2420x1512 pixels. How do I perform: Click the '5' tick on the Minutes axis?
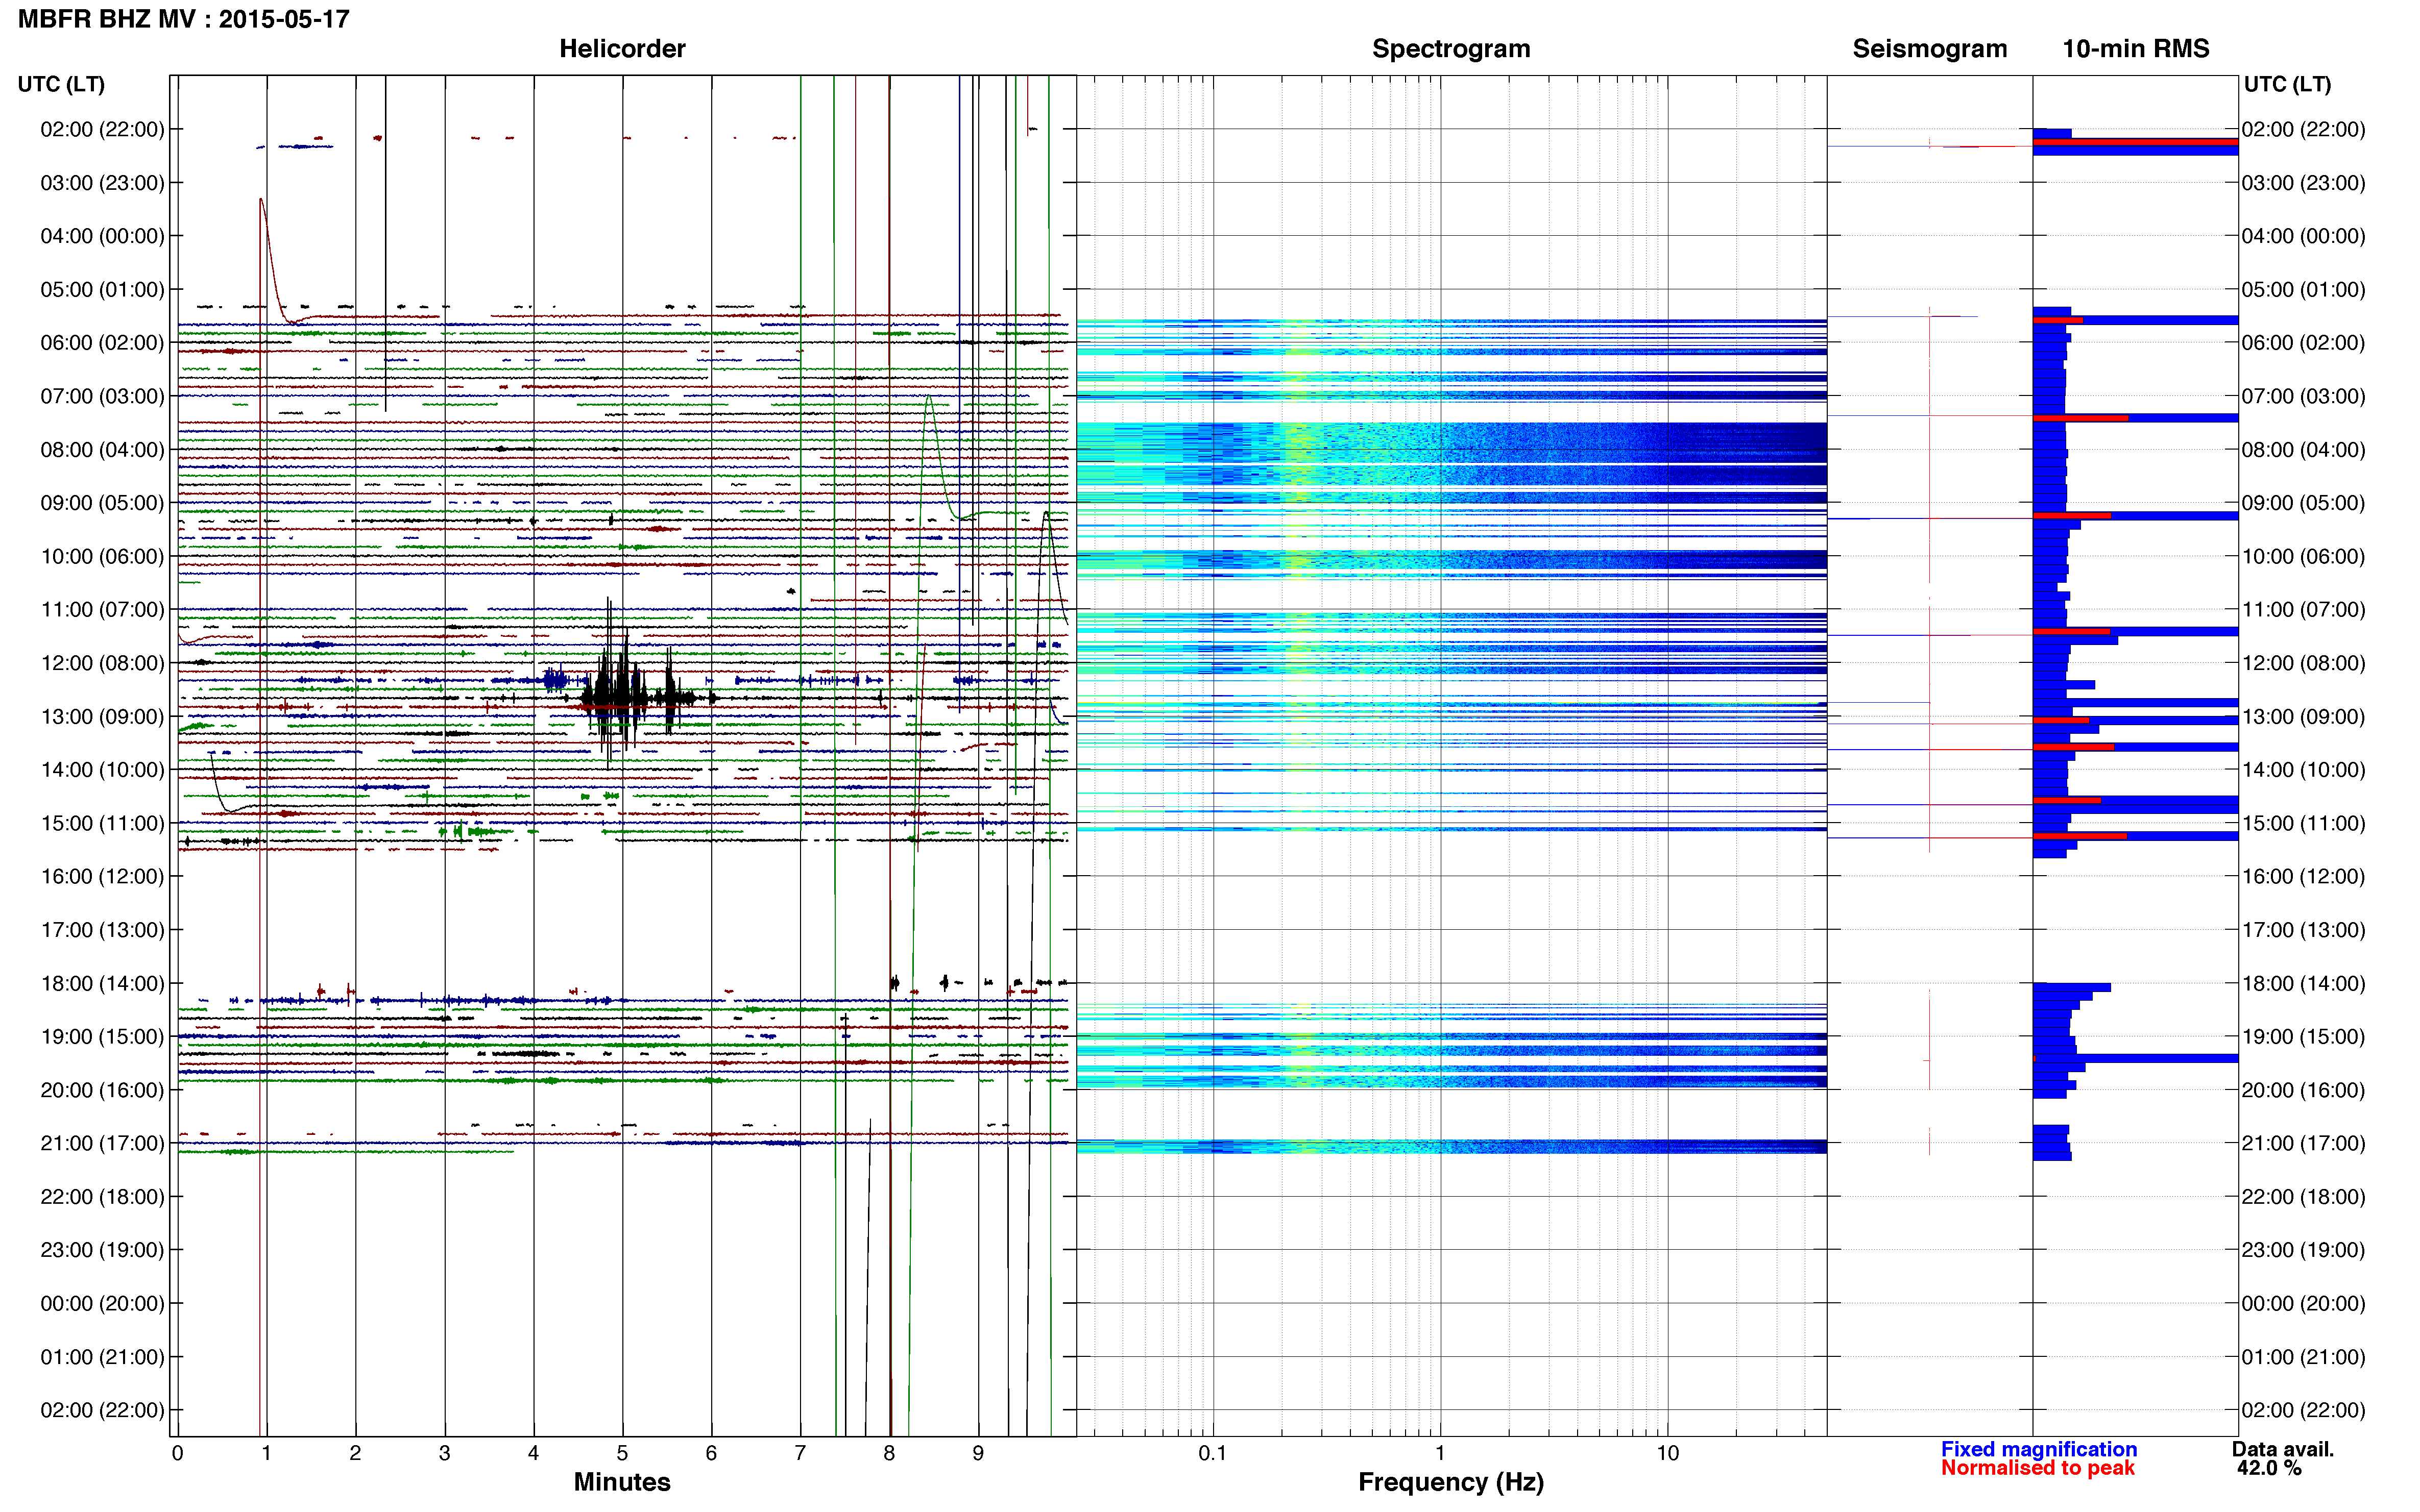(x=622, y=1453)
